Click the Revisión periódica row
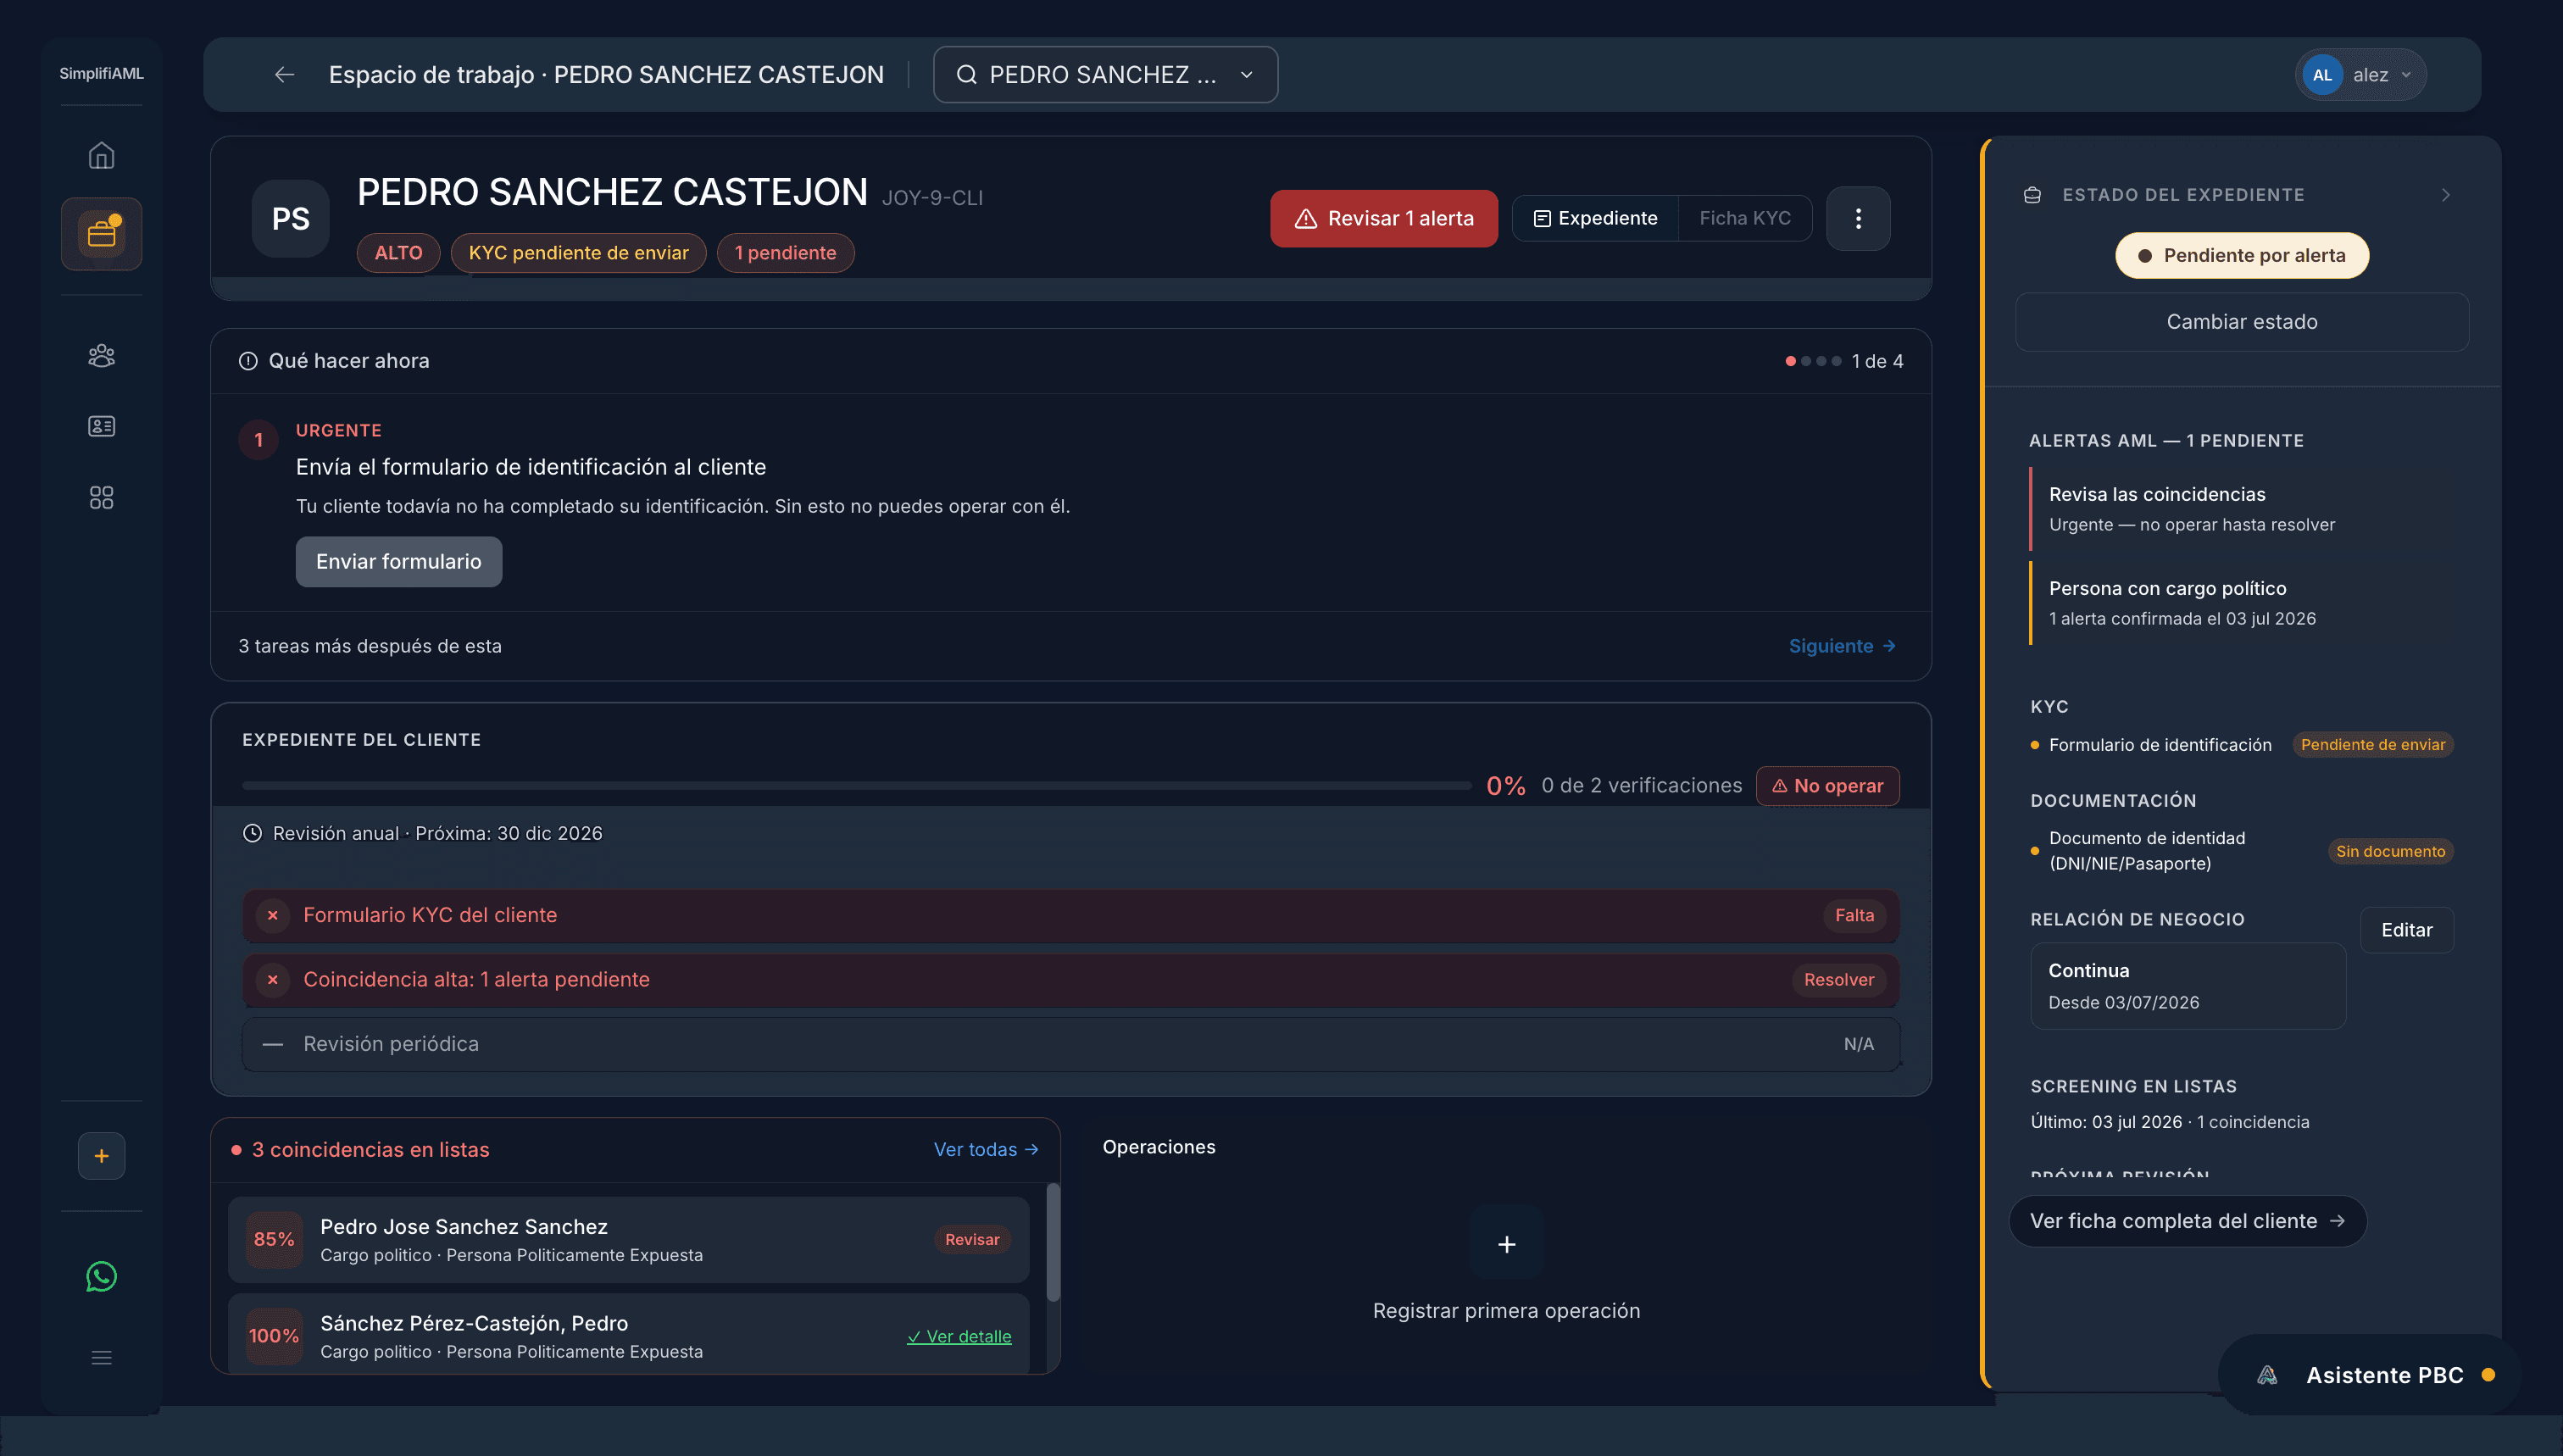The width and height of the screenshot is (2563, 1456). tap(1070, 1044)
